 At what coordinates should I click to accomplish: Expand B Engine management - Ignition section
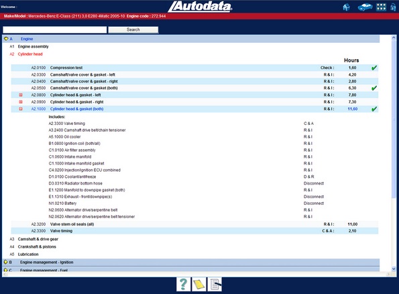5,262
